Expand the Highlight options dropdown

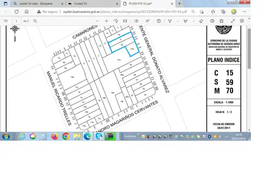click(193, 21)
